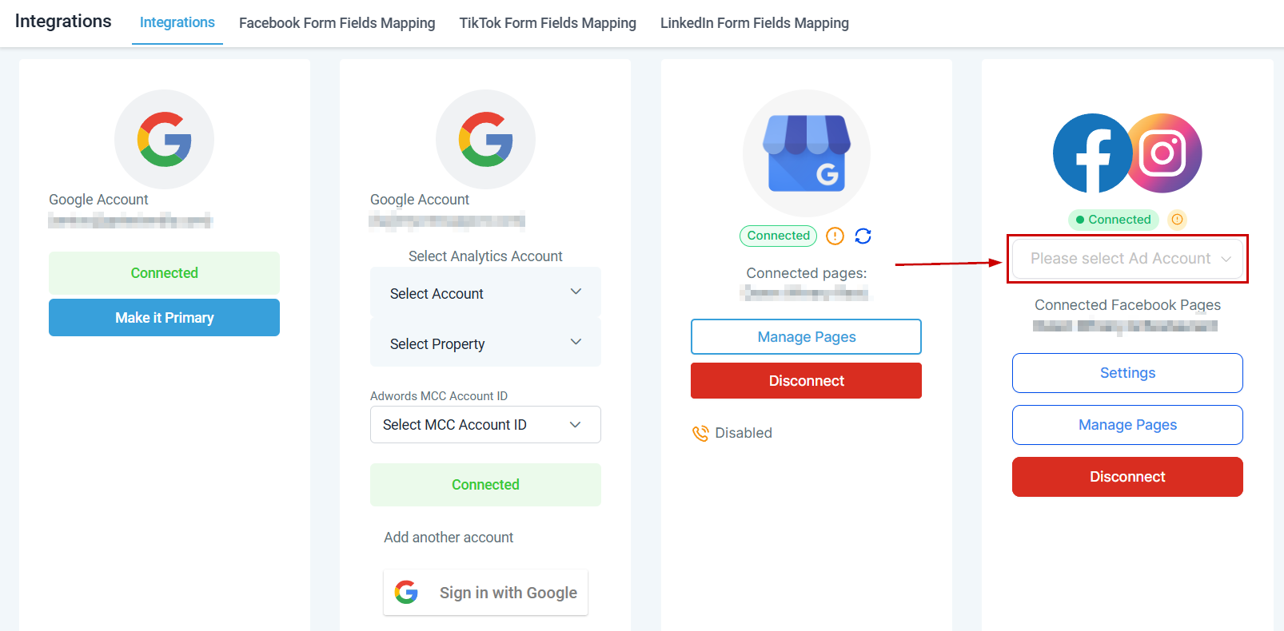Open Facebook integration Settings
1284x631 pixels.
pos(1127,373)
